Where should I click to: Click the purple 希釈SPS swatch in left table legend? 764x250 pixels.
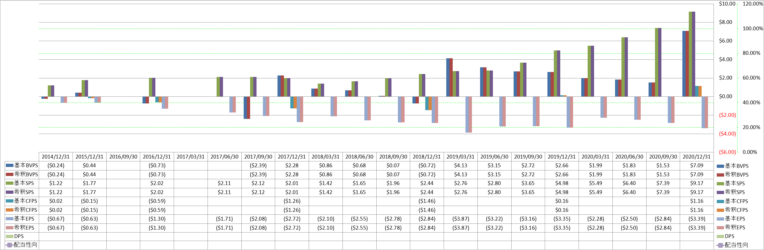click(10, 192)
